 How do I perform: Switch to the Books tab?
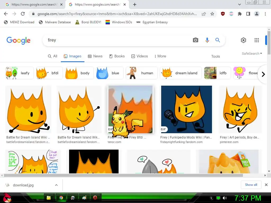pos(117,56)
